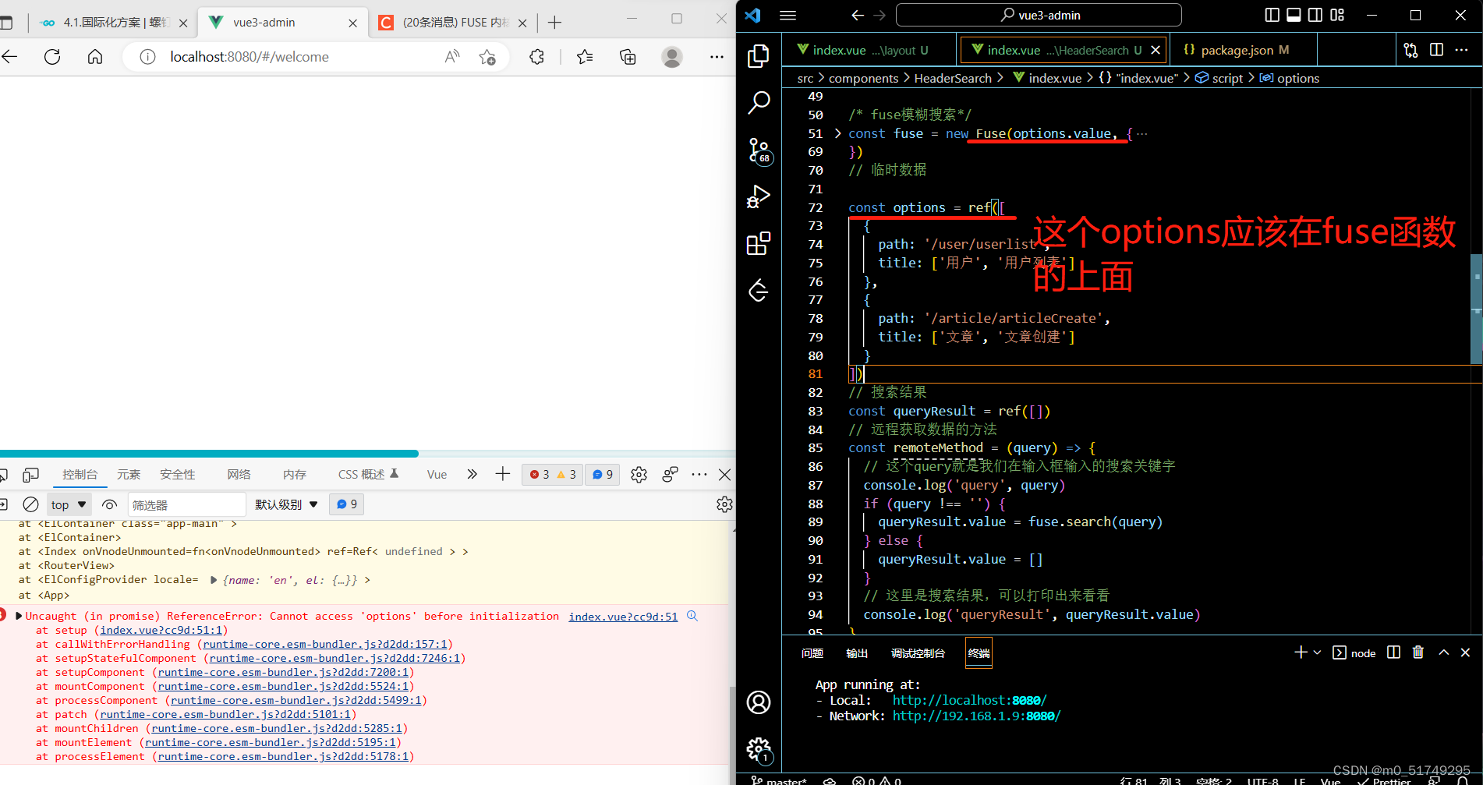
Task: Switch to the 输出 panel tab
Action: coord(856,652)
